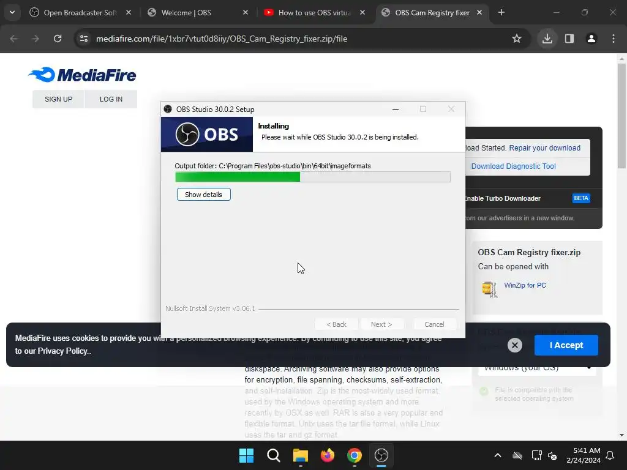Image resolution: width=627 pixels, height=470 pixels.
Task: Click OBS Cam Registry fixer.zip title
Action: (x=529, y=253)
